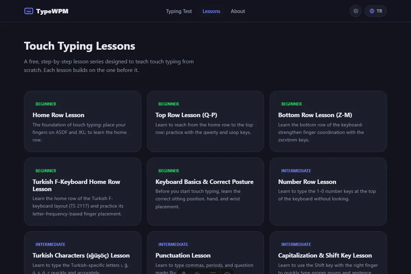Open the Punctuation Lesson
The image size is (411, 274).
click(x=183, y=256)
